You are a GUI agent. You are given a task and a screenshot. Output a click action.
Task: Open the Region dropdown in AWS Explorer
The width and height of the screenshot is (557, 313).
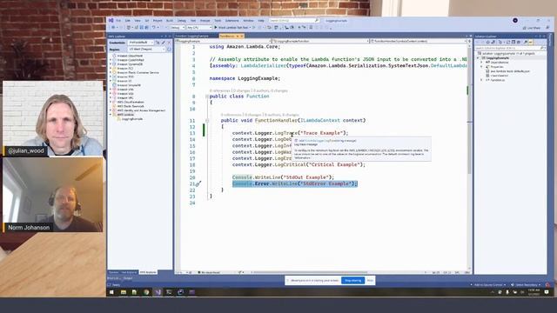[147, 50]
